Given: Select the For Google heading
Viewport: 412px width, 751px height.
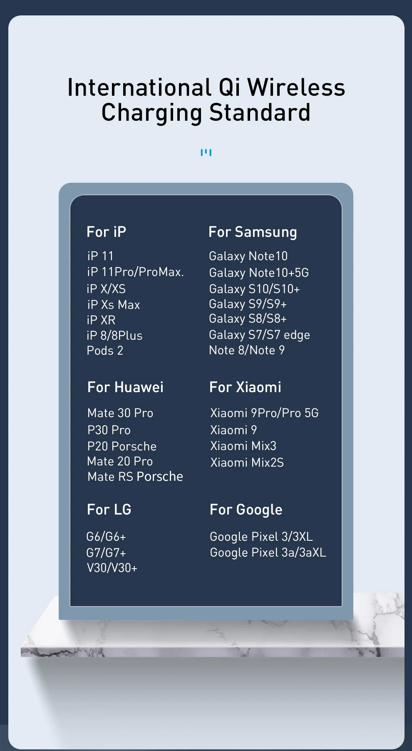Looking at the screenshot, I should [x=246, y=510].
